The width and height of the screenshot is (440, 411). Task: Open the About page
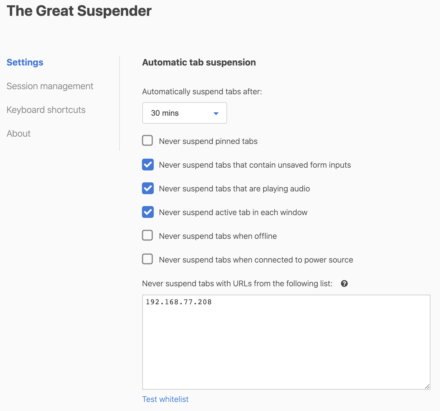pos(18,134)
